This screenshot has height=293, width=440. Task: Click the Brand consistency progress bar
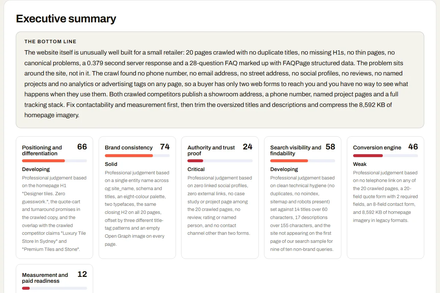tap(137, 156)
